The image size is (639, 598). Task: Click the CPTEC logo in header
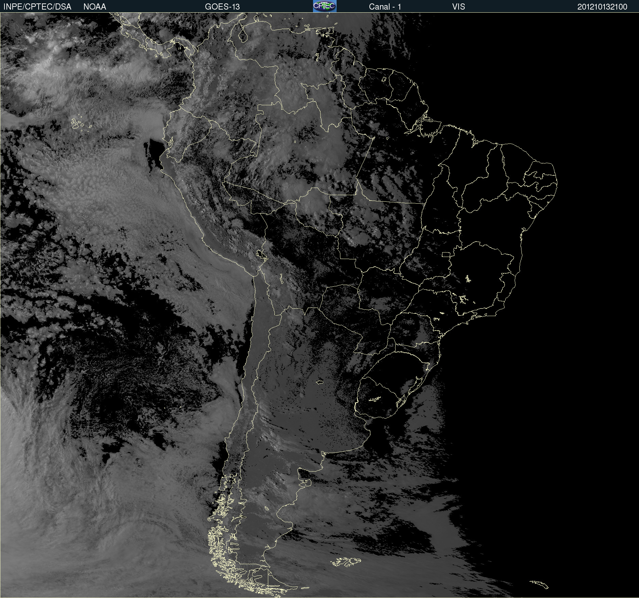click(x=325, y=6)
